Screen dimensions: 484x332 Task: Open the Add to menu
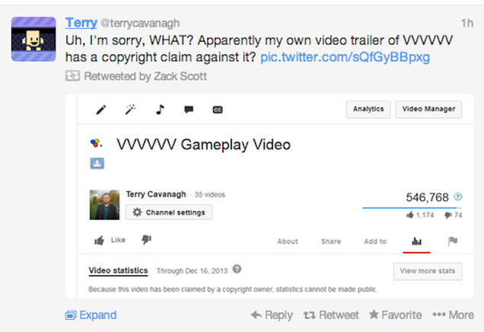point(375,241)
